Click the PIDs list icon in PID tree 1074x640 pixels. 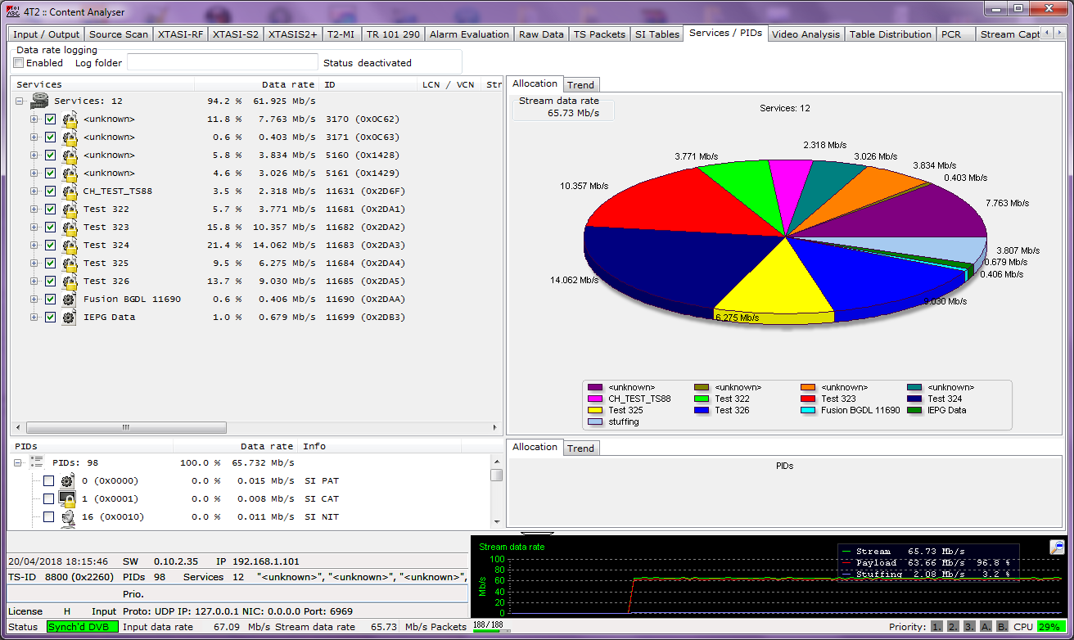tap(37, 462)
